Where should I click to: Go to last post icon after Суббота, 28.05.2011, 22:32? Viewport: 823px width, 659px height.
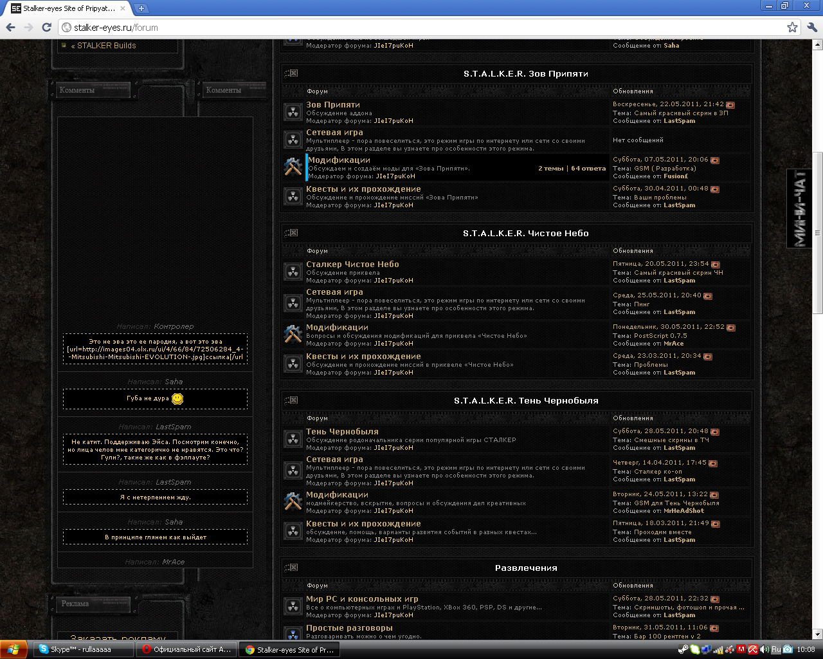coord(715,599)
